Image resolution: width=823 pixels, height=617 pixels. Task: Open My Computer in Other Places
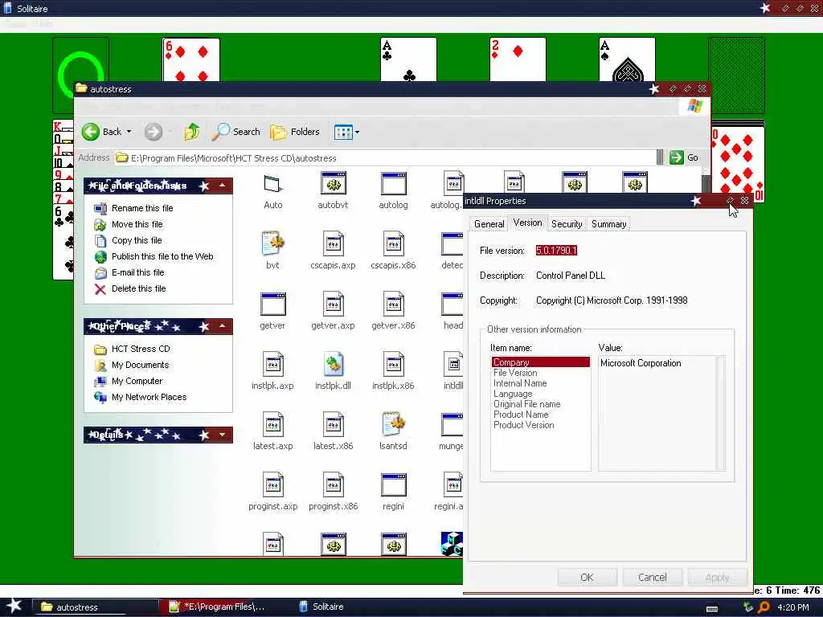pos(137,381)
